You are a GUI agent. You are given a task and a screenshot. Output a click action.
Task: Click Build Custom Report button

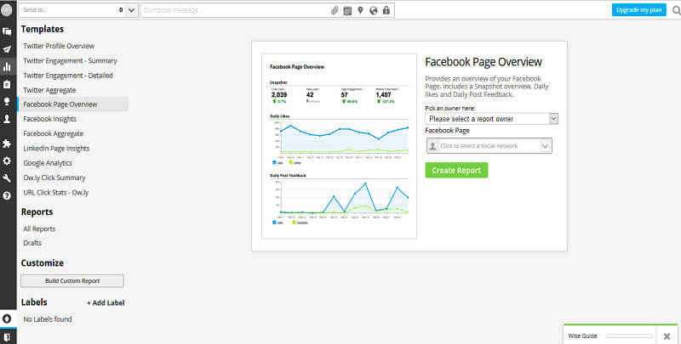coord(72,281)
